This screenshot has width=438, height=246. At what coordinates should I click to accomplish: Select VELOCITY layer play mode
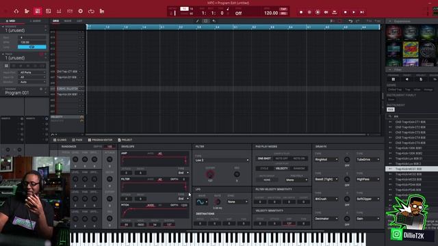click(x=281, y=169)
